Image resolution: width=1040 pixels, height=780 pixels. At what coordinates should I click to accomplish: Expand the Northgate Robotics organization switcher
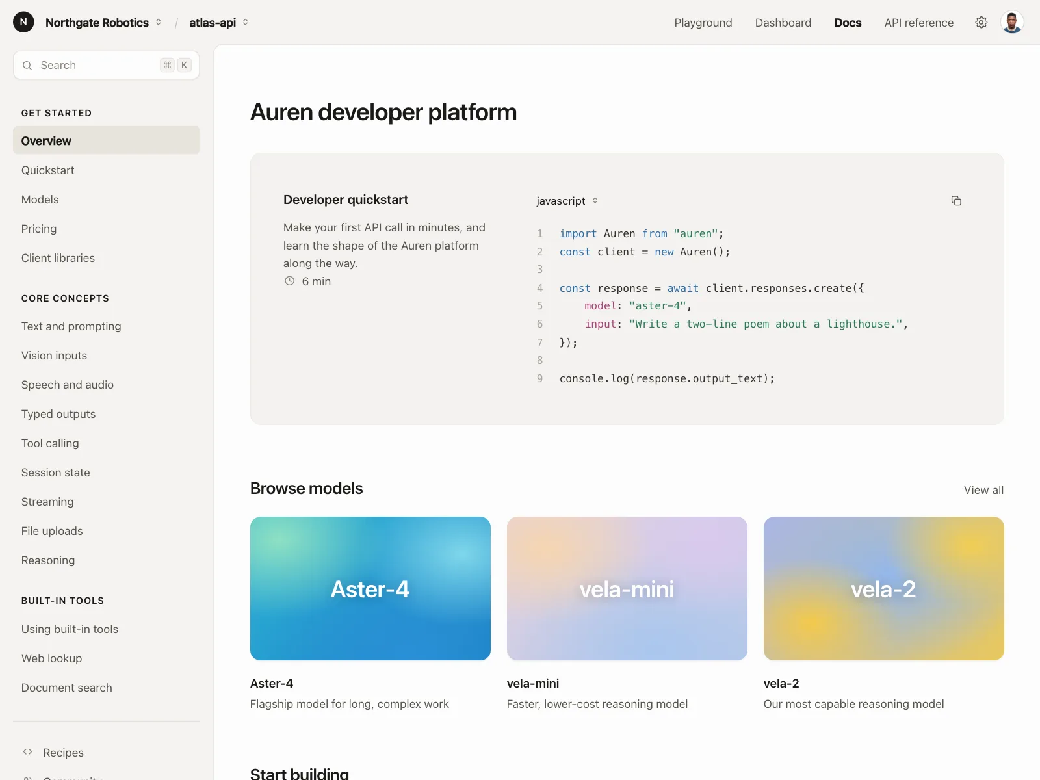tap(158, 22)
